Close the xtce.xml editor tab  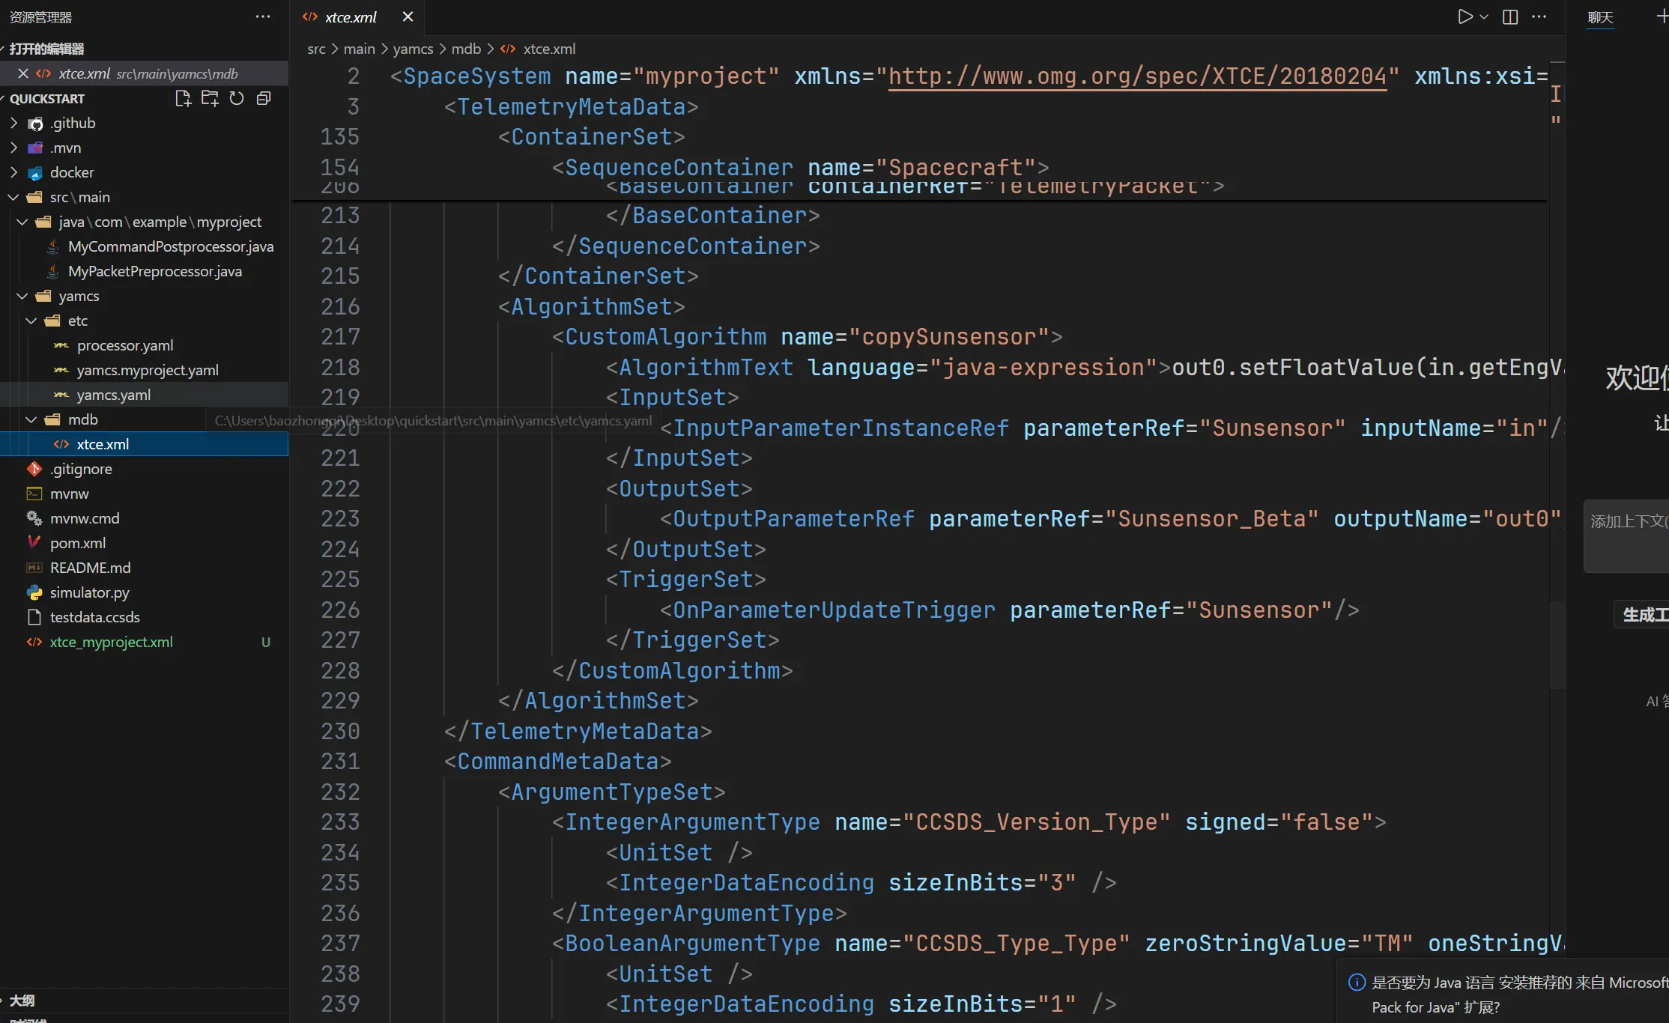(x=408, y=16)
